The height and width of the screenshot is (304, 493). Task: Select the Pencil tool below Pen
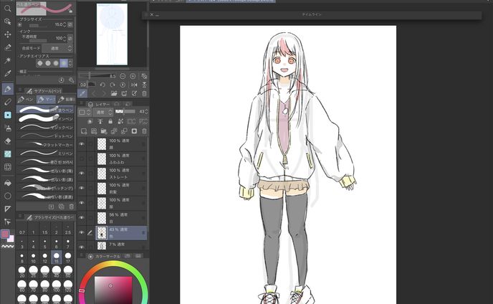pos(8,102)
